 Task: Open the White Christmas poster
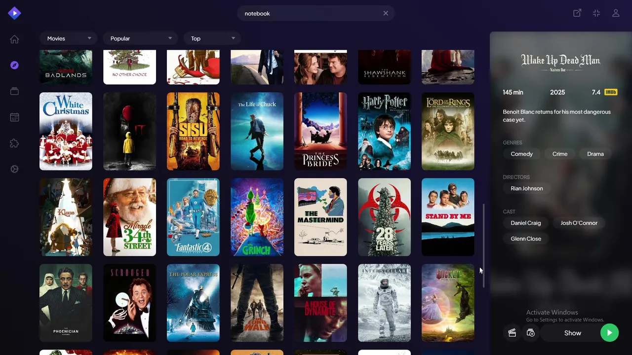(66, 131)
